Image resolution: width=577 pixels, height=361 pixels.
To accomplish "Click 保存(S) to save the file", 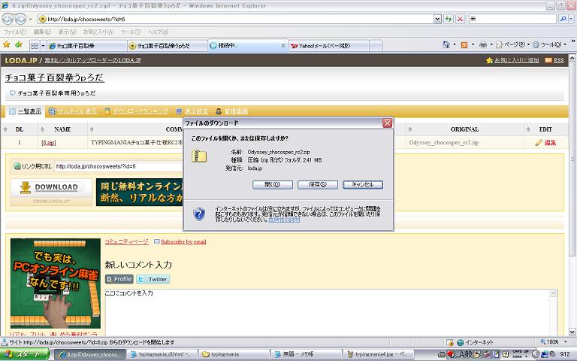I will [x=317, y=184].
